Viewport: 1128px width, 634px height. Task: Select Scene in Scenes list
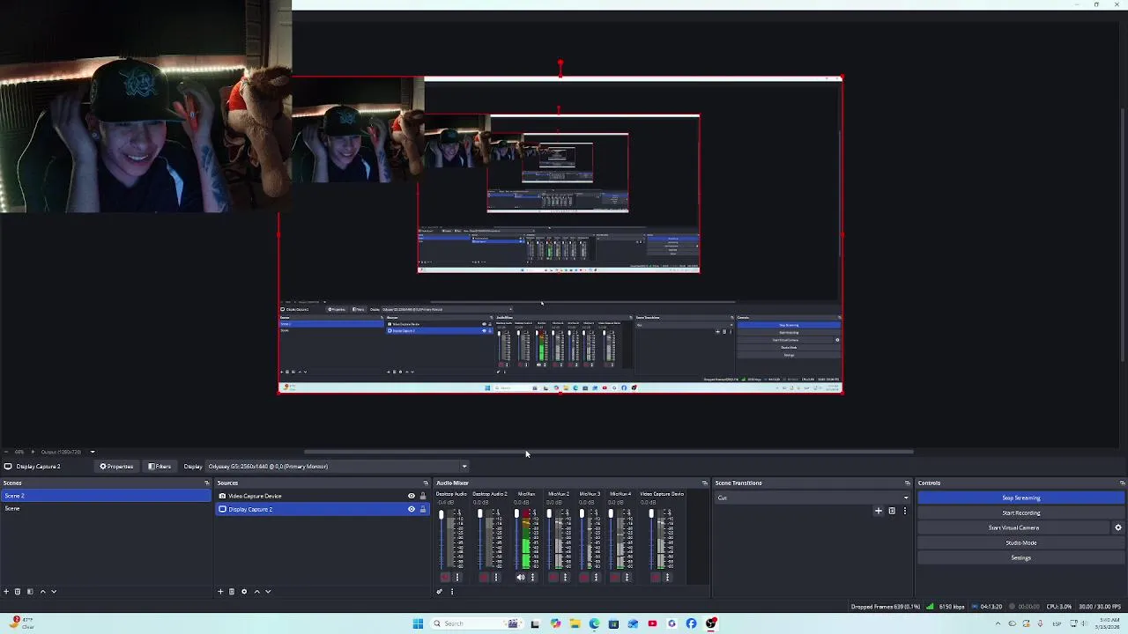106,509
